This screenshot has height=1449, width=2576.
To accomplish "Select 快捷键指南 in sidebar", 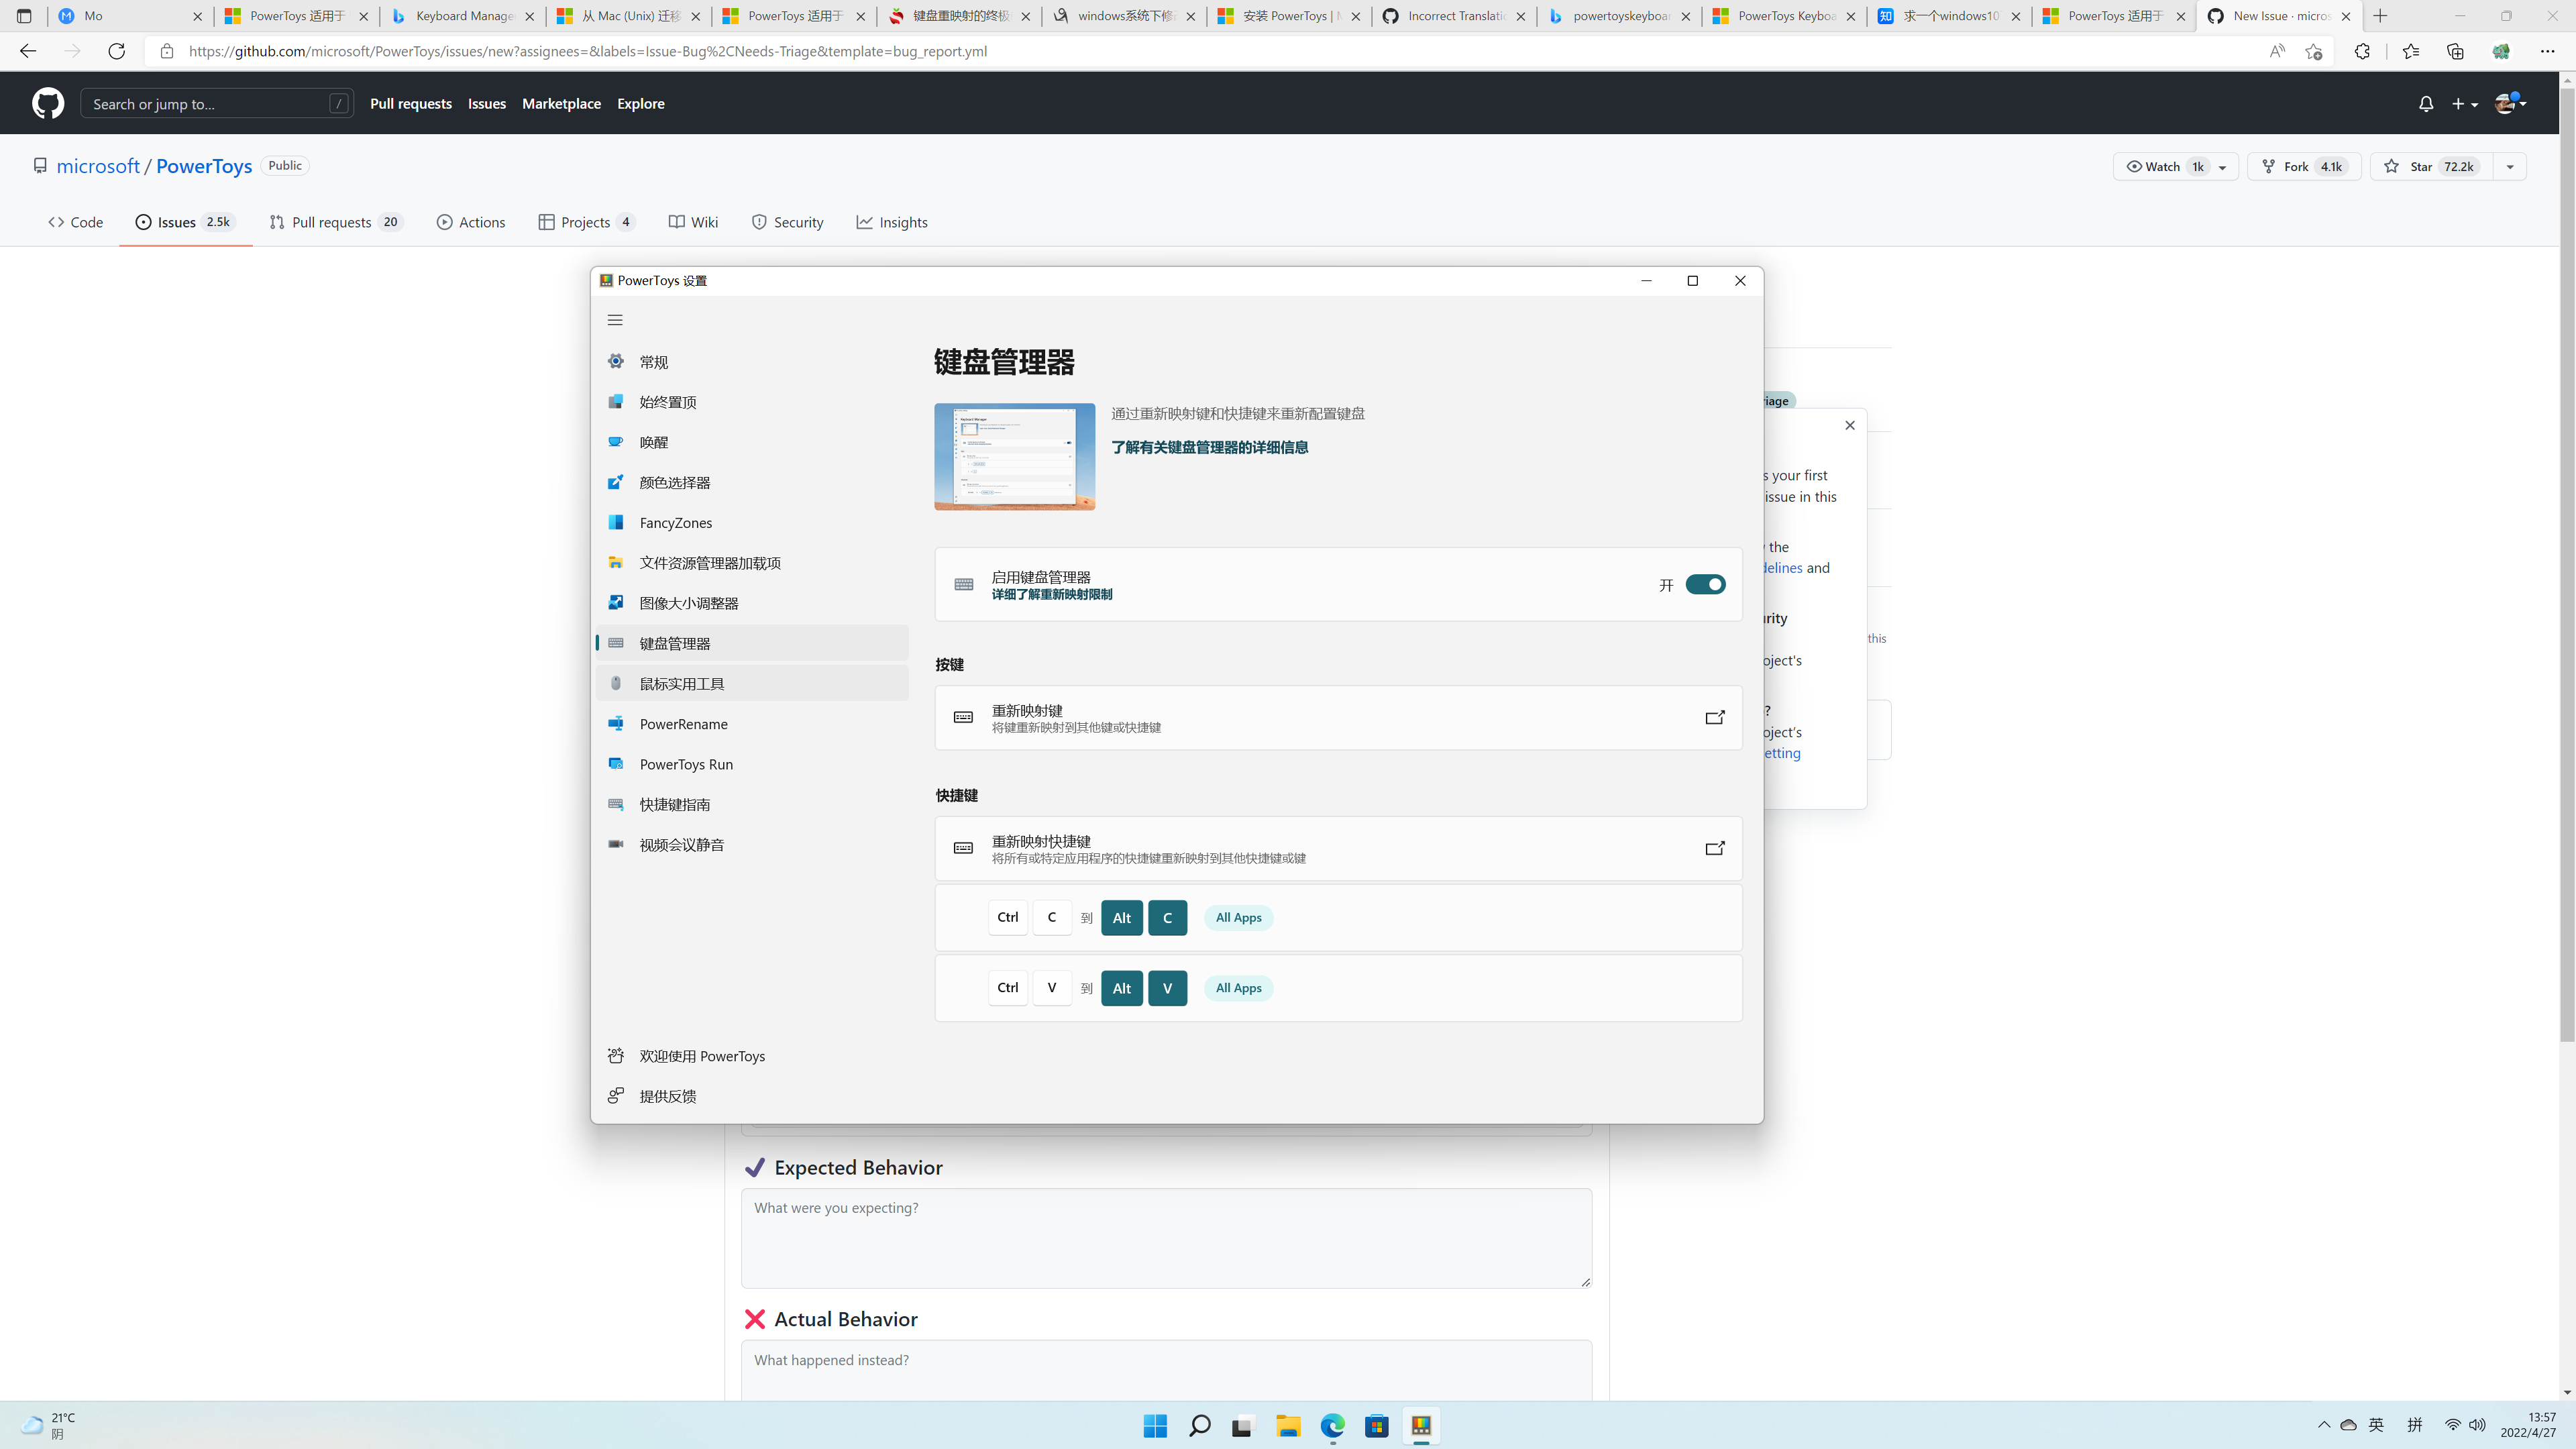I will click(x=752, y=804).
